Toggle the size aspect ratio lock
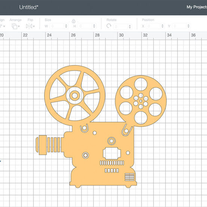The image size is (207, 207). [74, 21]
